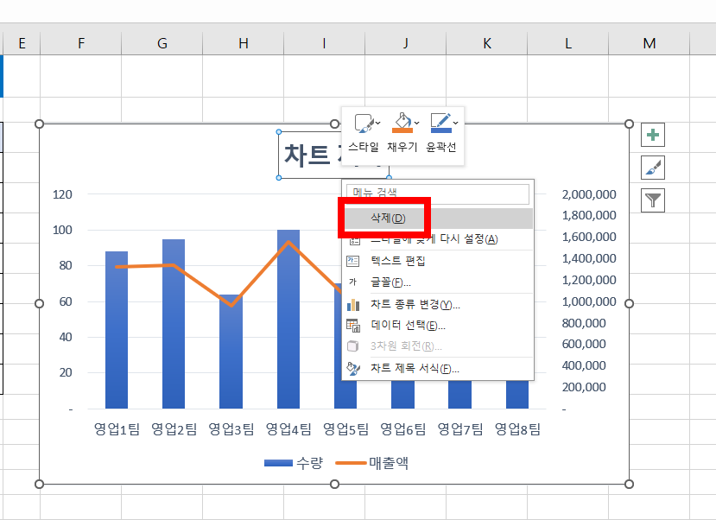716x520 pixels.
Task: Click the 영업1팀 axis label
Action: point(117,429)
